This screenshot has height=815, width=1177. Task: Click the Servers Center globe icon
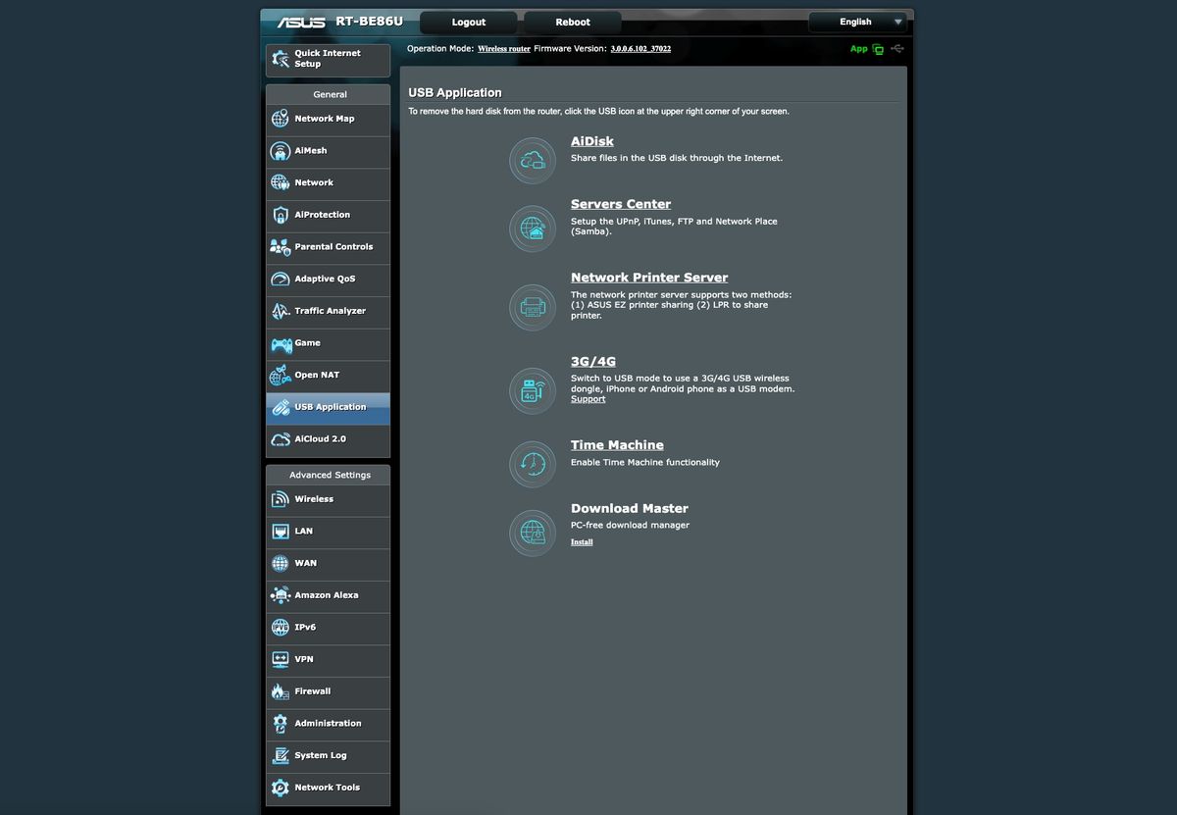pos(533,229)
